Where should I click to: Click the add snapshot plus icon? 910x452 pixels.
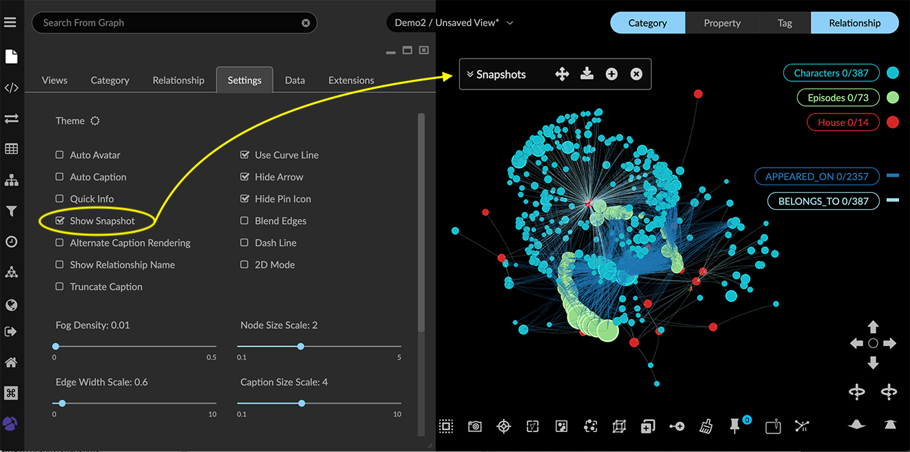tap(611, 74)
